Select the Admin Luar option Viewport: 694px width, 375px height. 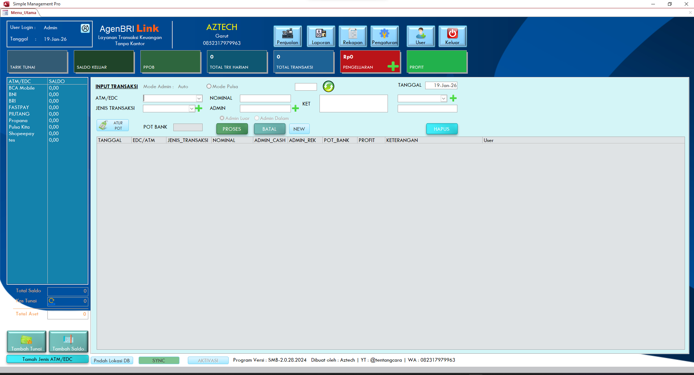222,118
